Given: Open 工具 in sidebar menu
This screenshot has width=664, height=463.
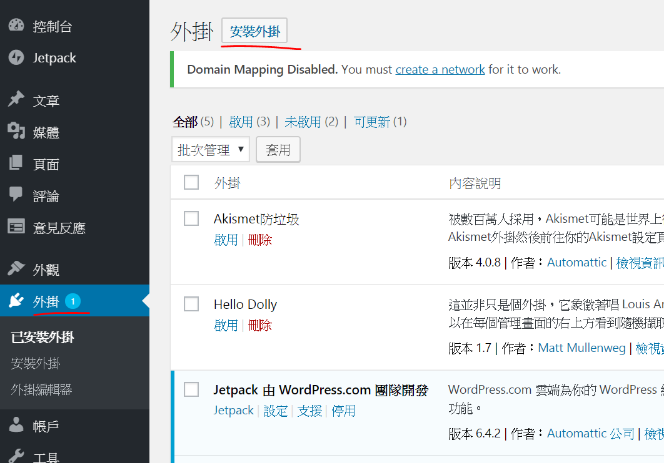Looking at the screenshot, I should click(46, 457).
